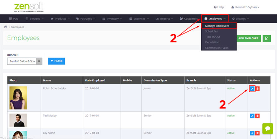Expand the Services menu

pyautogui.click(x=35, y=19)
